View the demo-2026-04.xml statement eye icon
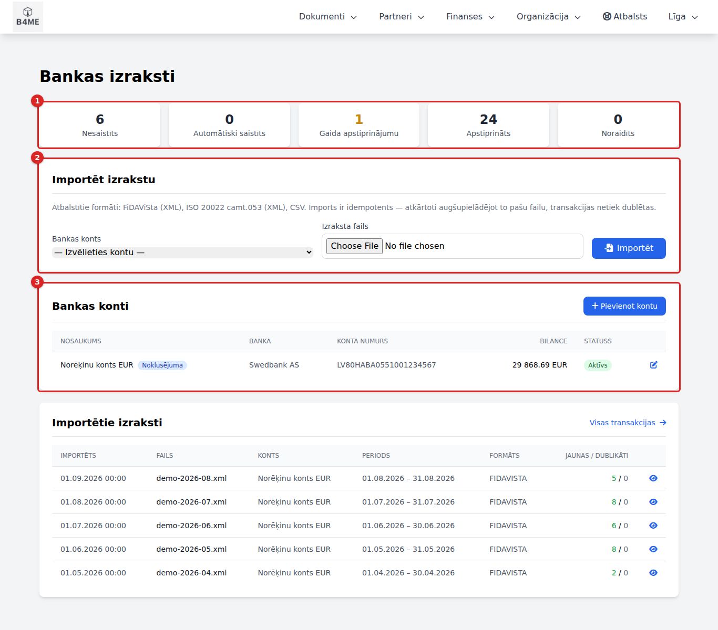 coord(653,573)
